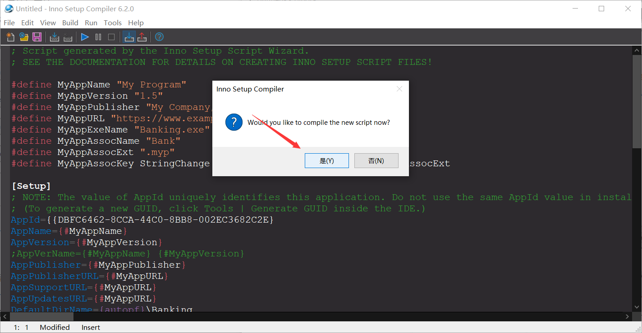Click the vertical scrollbar up arrow
Image resolution: width=642 pixels, height=333 pixels.
637,50
